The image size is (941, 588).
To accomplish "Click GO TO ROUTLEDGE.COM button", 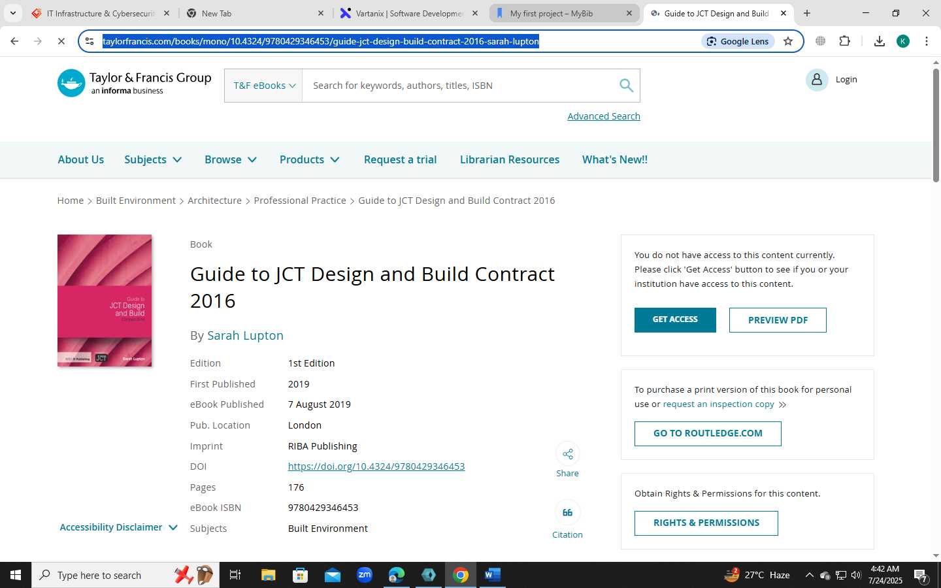I will (708, 434).
